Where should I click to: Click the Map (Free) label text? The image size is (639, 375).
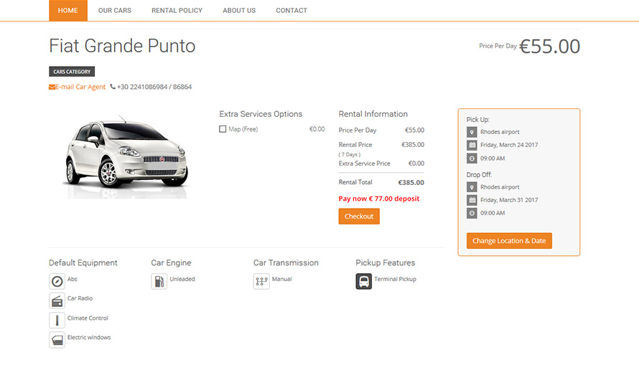click(x=243, y=129)
